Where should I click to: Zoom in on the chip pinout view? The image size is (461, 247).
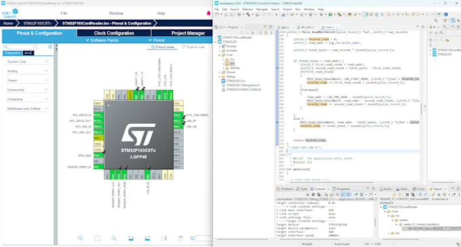[x=81, y=238]
